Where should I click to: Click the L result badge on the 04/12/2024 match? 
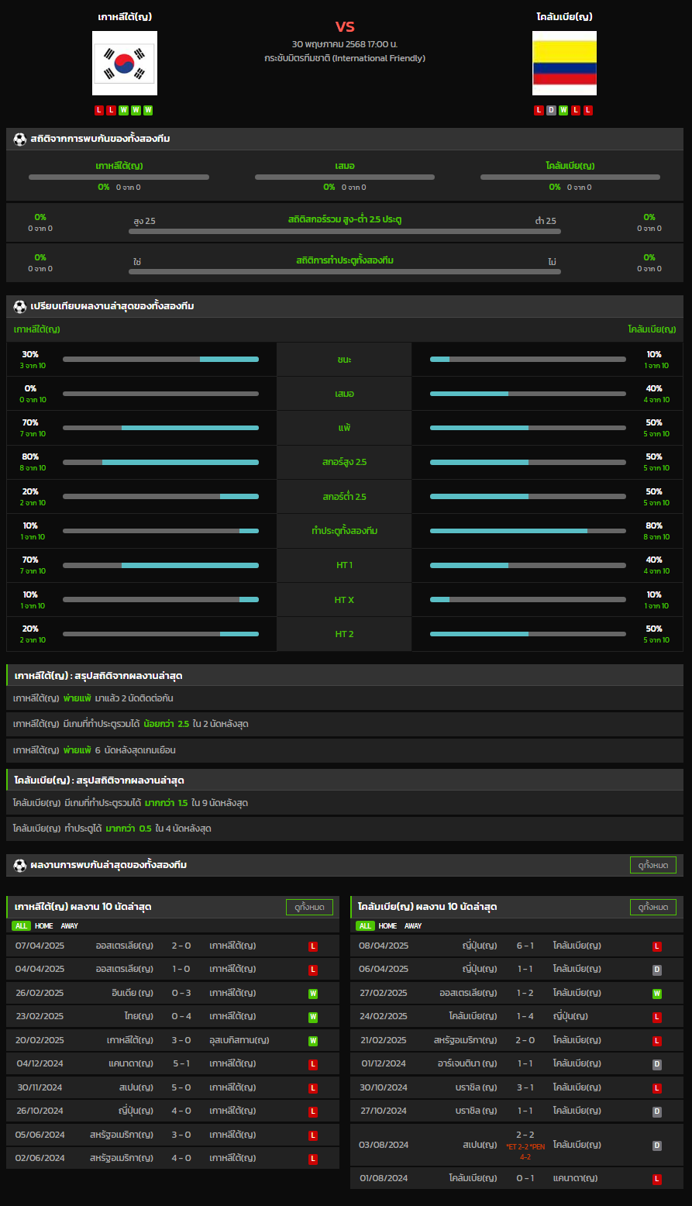pos(313,1064)
